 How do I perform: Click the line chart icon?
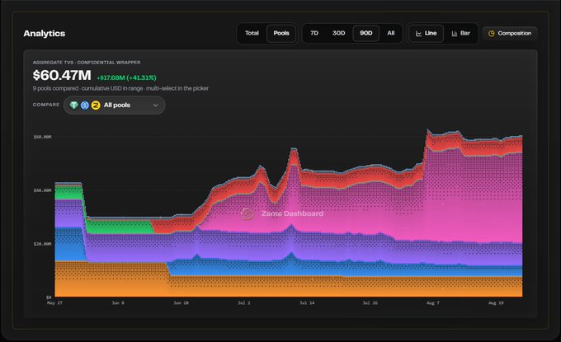[418, 34]
